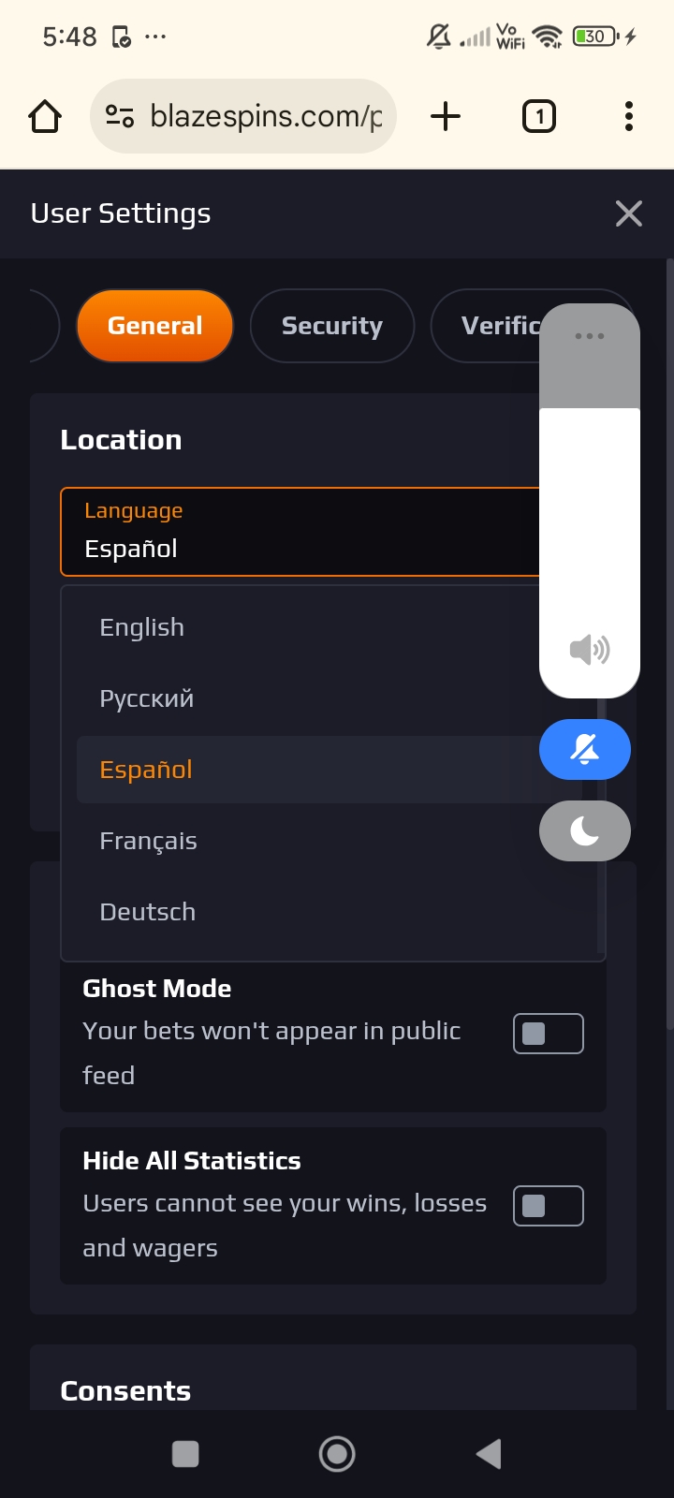Open a new browser tab
Viewport: 674px width, 1498px height.
[x=446, y=117]
